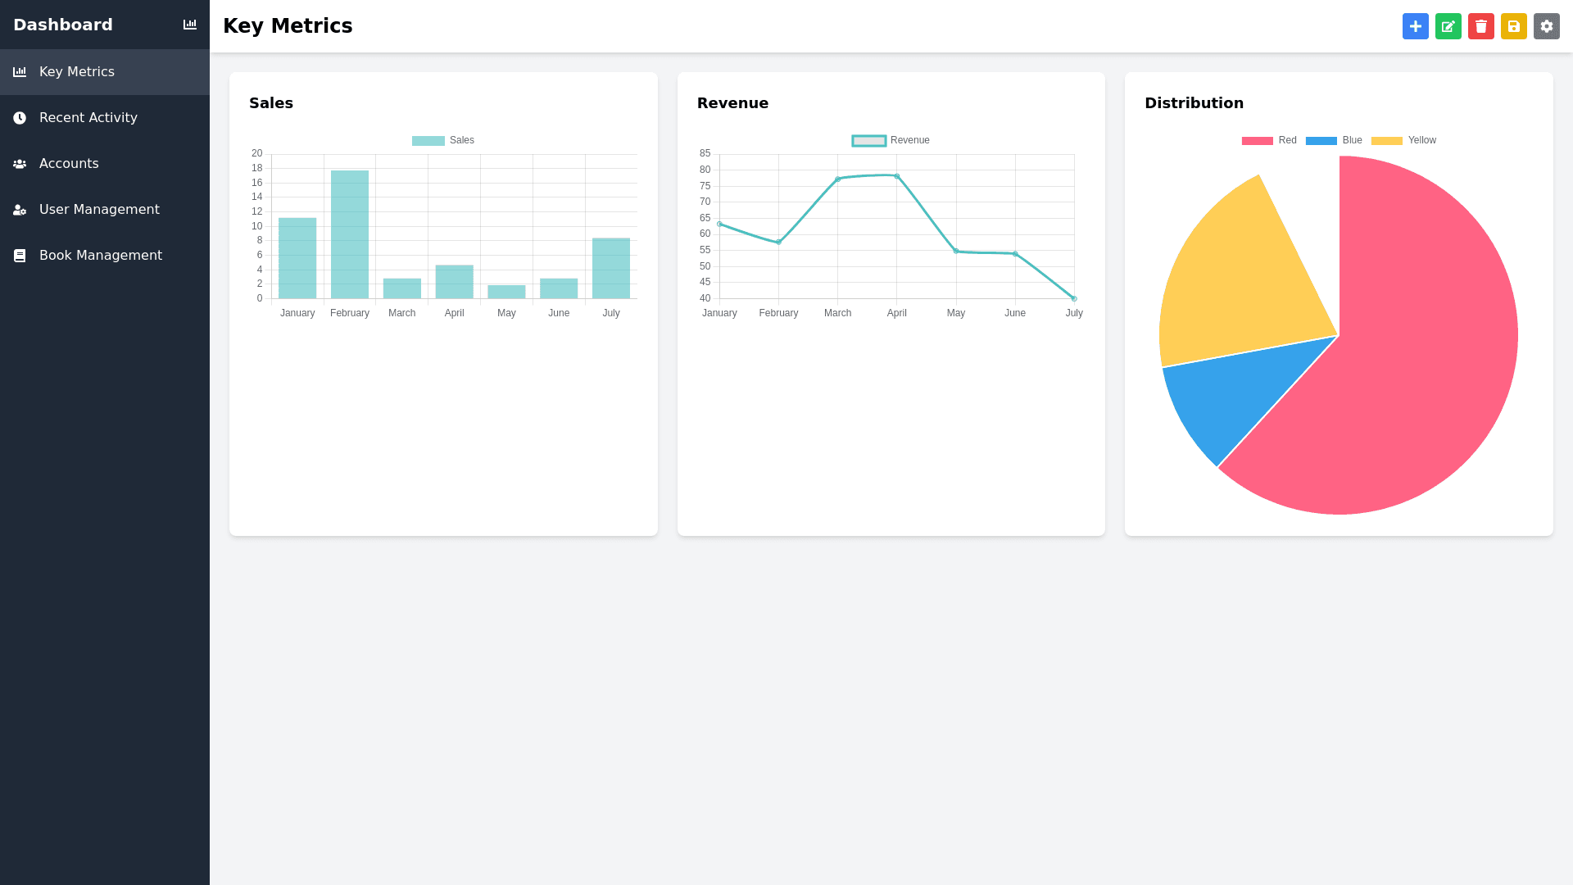Viewport: 1573px width, 885px height.
Task: Click the blue plus add button
Action: (x=1415, y=26)
